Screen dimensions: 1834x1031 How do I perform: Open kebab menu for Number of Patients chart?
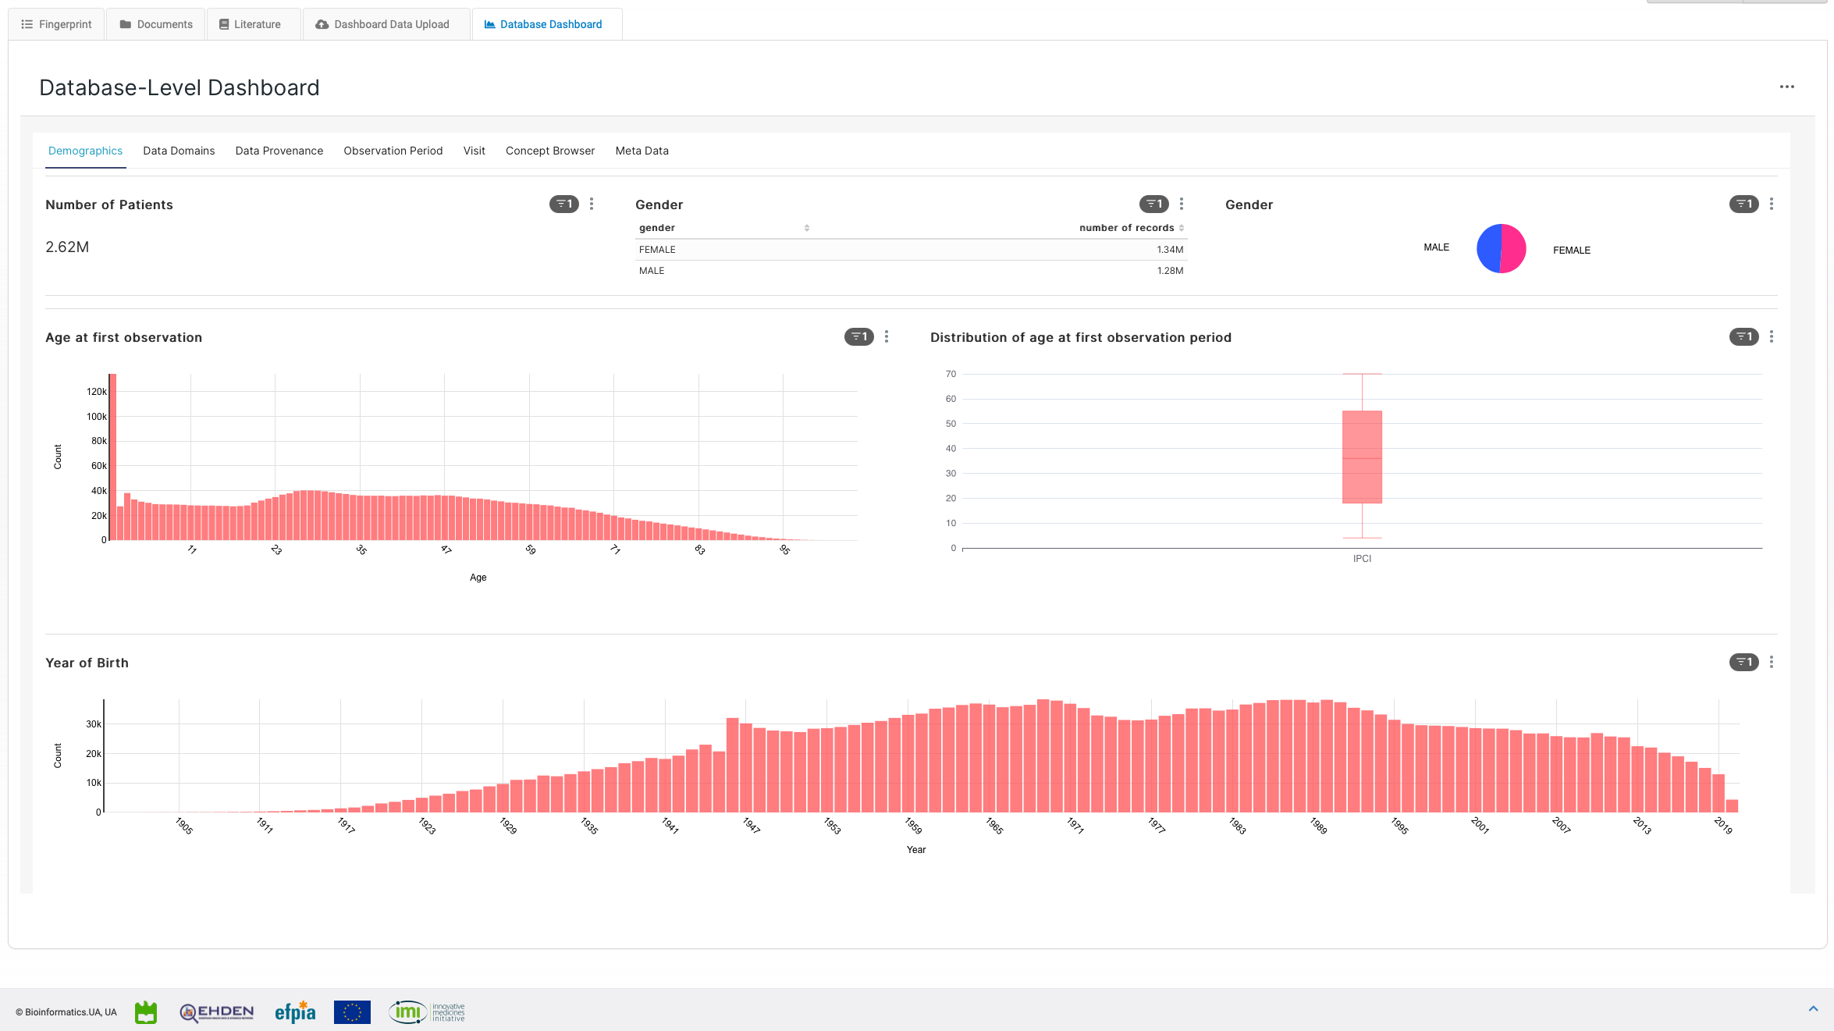(592, 204)
